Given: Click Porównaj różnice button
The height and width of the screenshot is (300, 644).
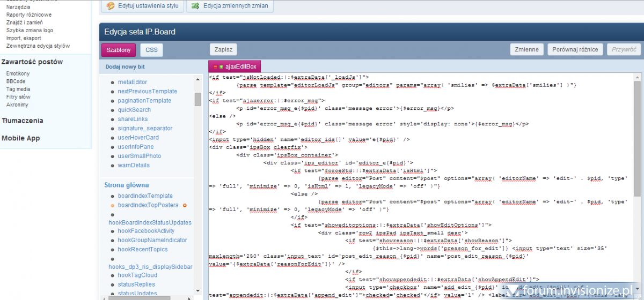Looking at the screenshot, I should pyautogui.click(x=575, y=49).
